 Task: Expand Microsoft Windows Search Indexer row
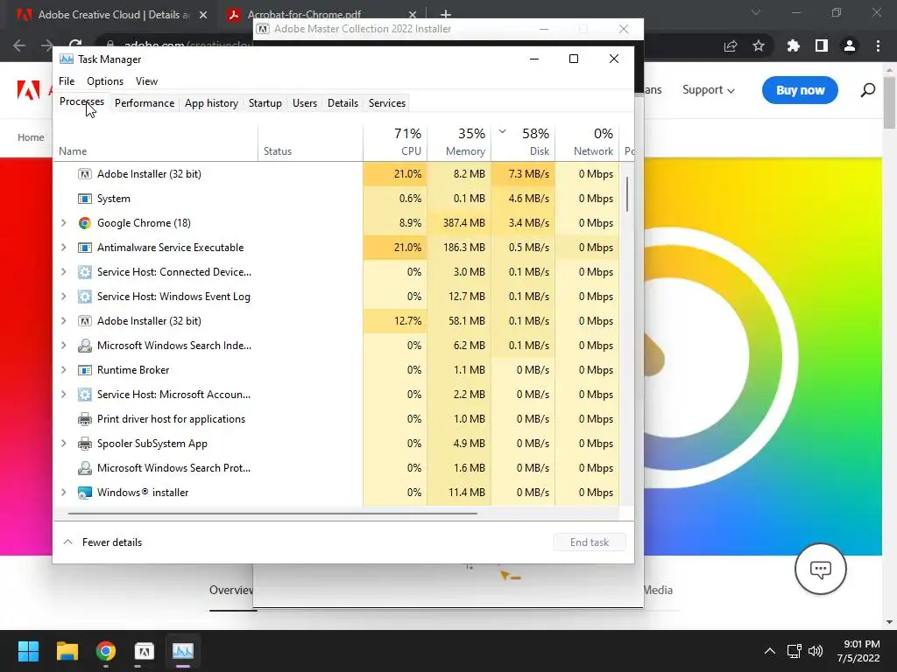pos(63,345)
